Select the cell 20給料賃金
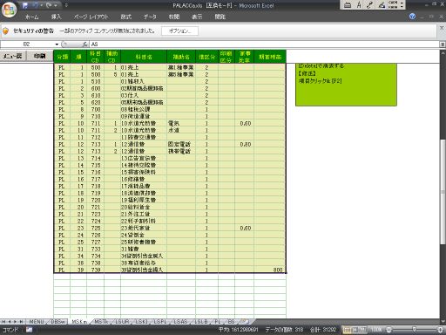Viewport: 446px width, 335px height. 144,207
